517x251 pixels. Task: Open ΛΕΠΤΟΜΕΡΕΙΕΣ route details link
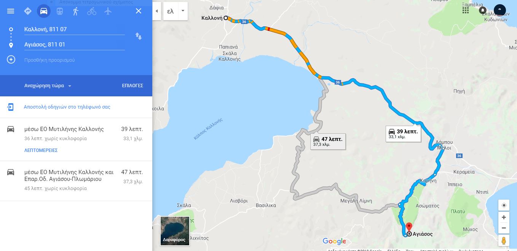pyautogui.click(x=41, y=150)
